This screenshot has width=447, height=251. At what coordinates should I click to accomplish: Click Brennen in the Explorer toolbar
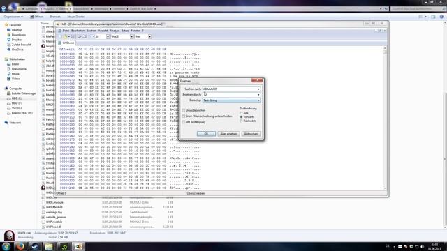click(55, 17)
